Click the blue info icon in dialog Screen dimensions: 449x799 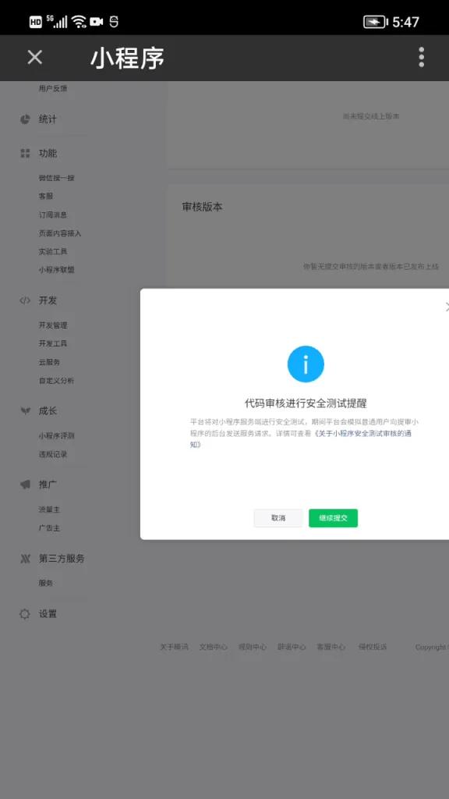[306, 364]
